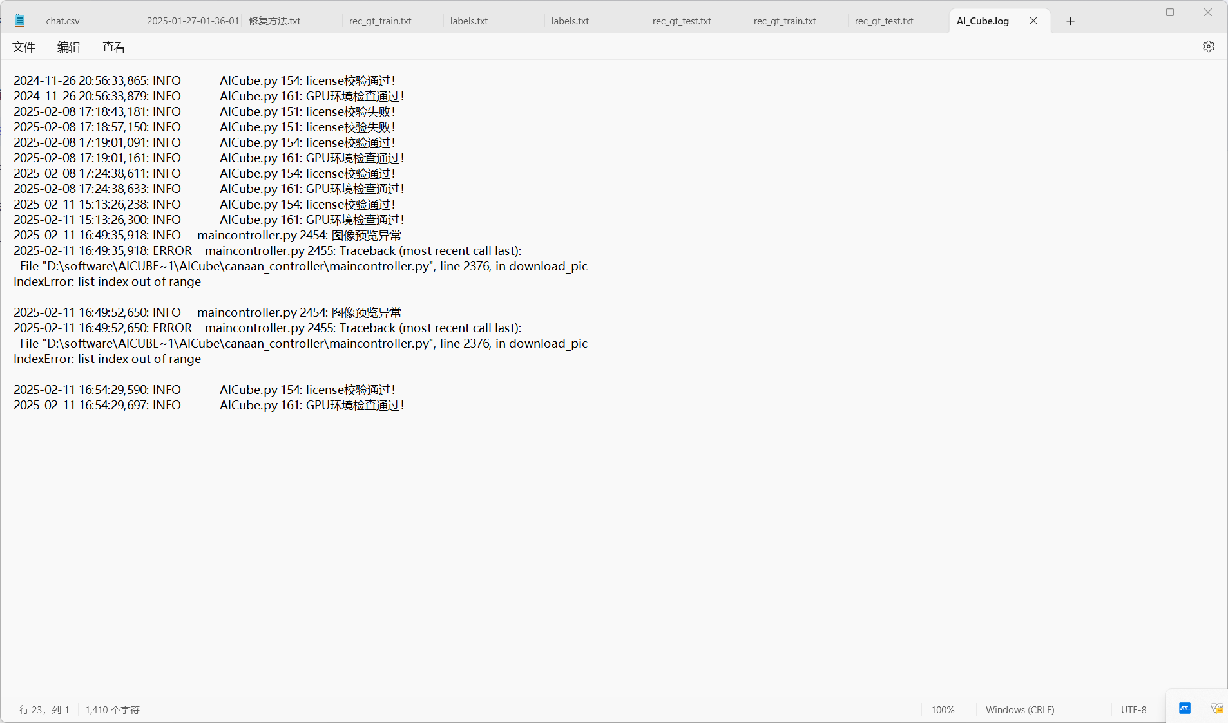Open the 文件 menu
The height and width of the screenshot is (723, 1228).
click(24, 47)
